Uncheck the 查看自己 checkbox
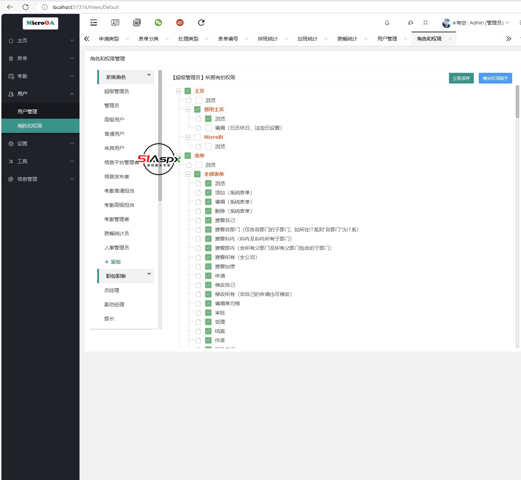Screen dimensions: 521x480 [208, 220]
